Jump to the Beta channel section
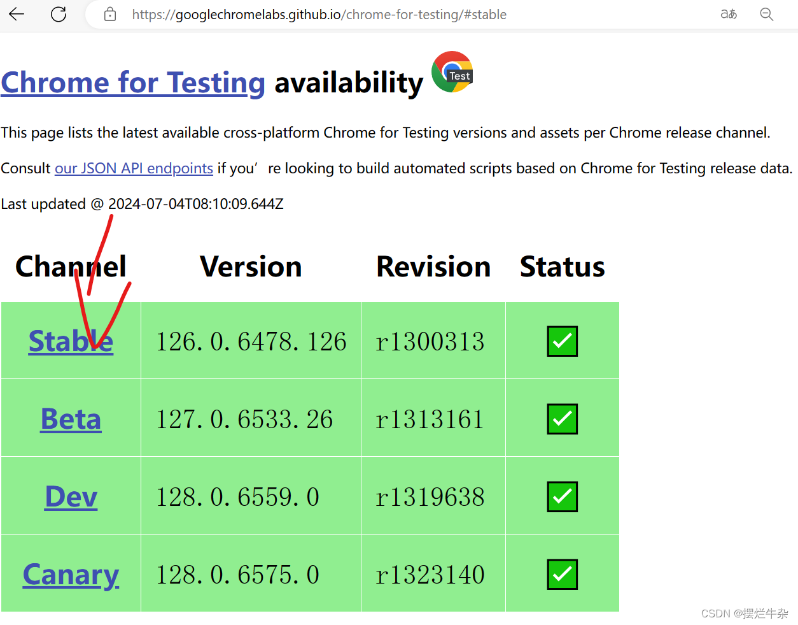The width and height of the screenshot is (798, 625). (71, 419)
